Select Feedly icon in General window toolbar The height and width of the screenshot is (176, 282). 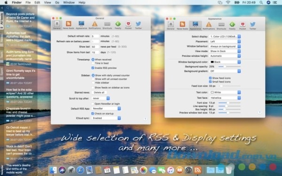(118, 25)
